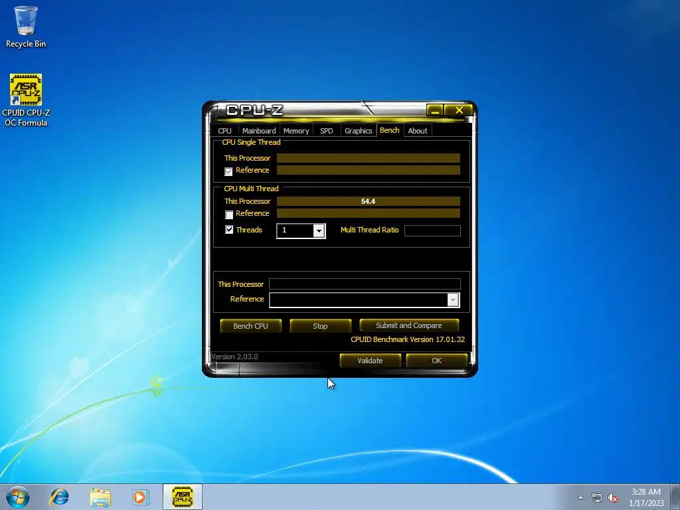
Task: Click the Validate button
Action: [x=370, y=361]
